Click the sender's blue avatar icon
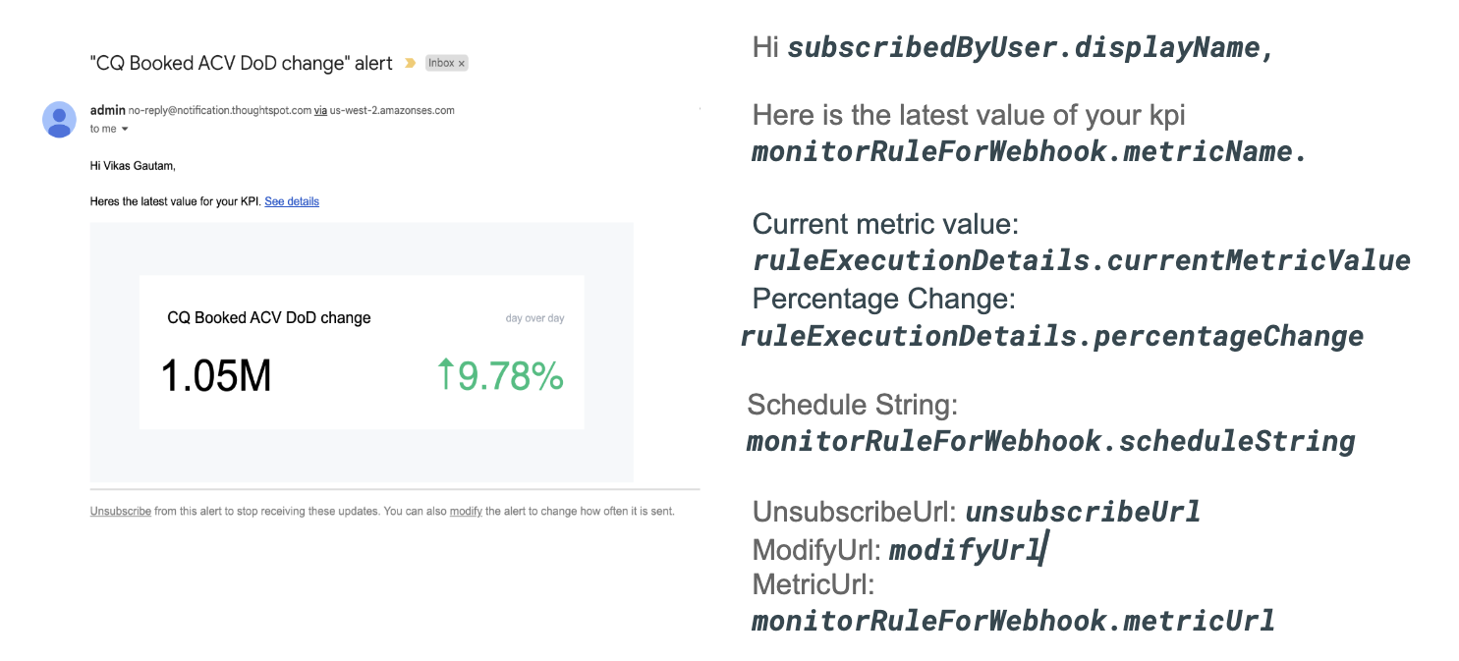Screen dimensions: 1459x661 coord(58,119)
